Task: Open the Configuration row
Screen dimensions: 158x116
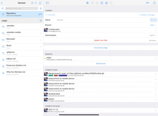Action: 101,30
